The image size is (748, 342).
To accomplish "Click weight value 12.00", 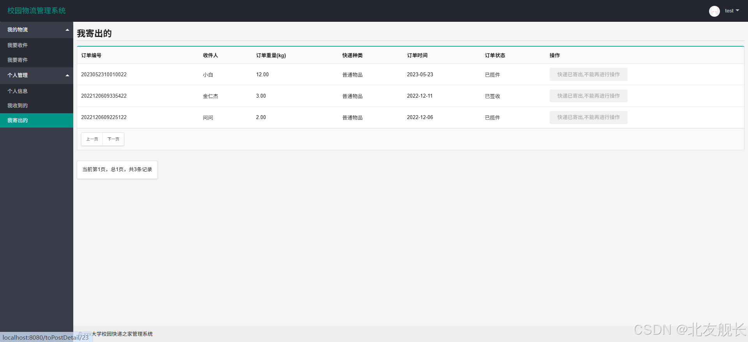I will [262, 74].
